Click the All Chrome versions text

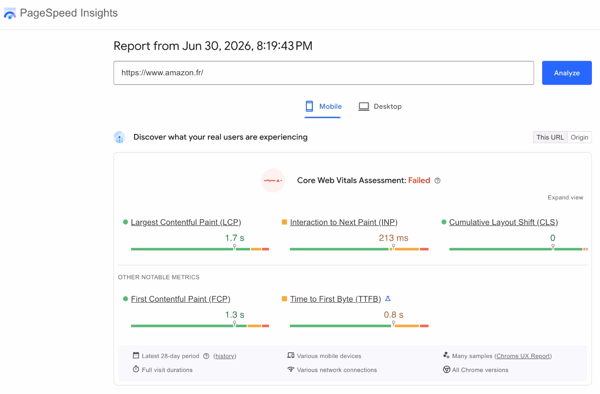[480, 370]
